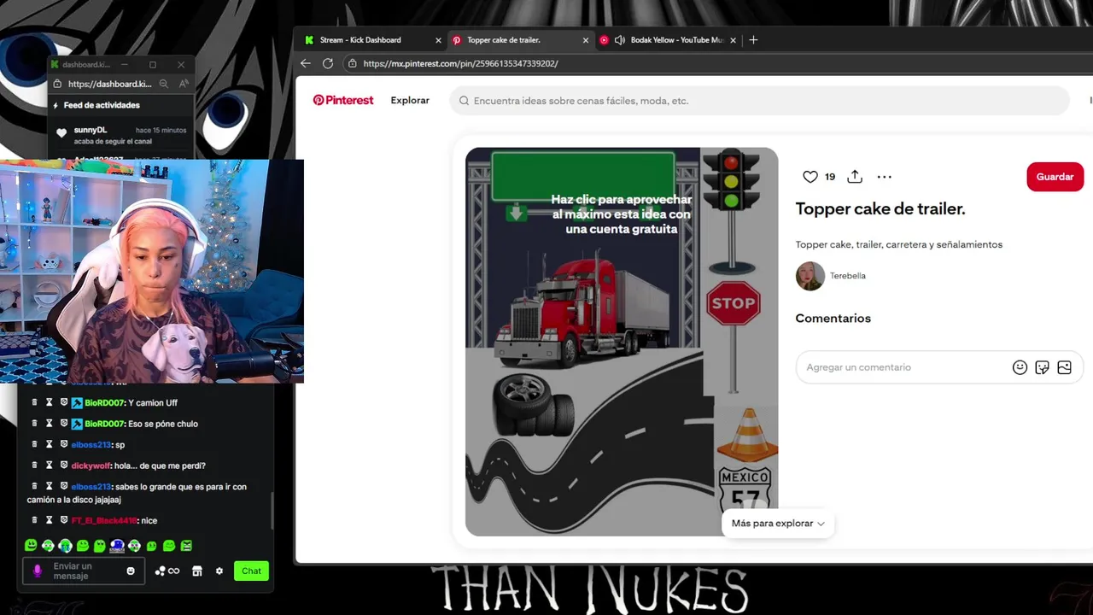Click the hourglass on elboss213 'sp' message

[50, 444]
